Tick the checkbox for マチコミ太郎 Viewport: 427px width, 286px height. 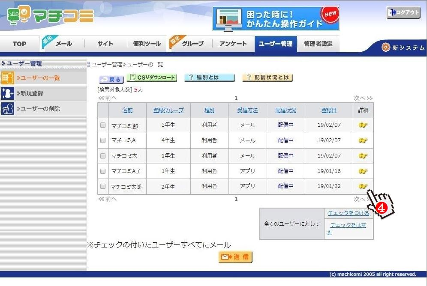coord(103,186)
